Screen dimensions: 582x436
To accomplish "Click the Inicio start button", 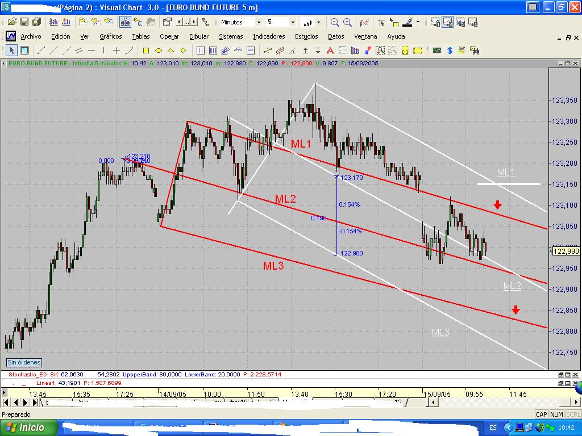I will 28,427.
